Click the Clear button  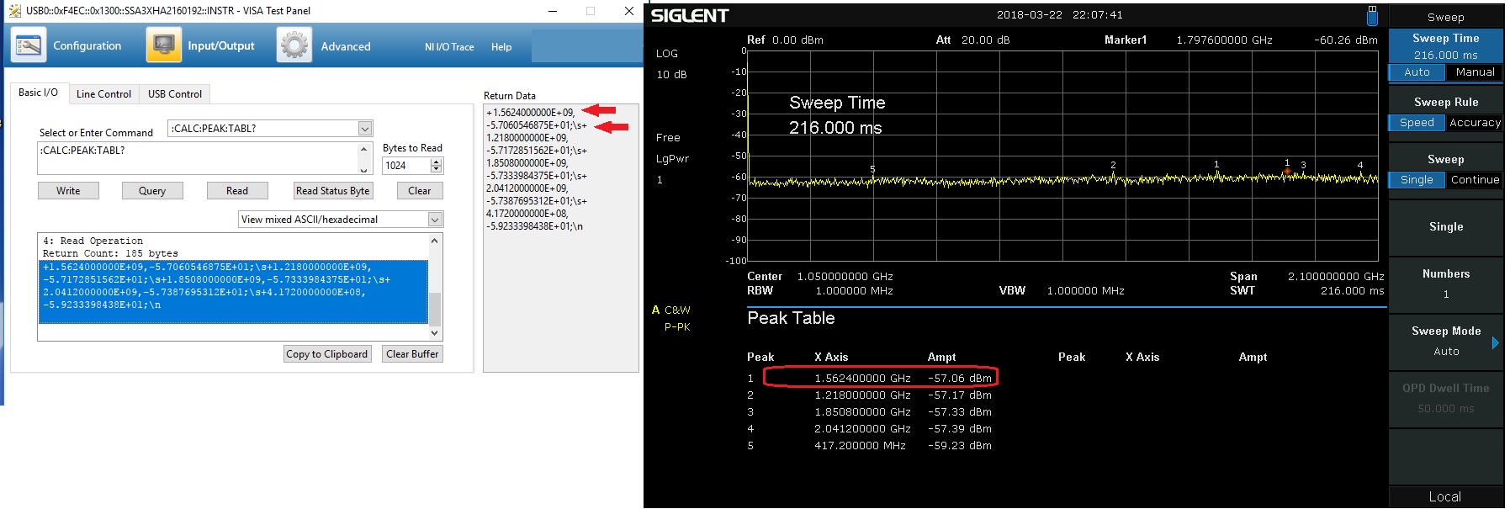pyautogui.click(x=420, y=191)
